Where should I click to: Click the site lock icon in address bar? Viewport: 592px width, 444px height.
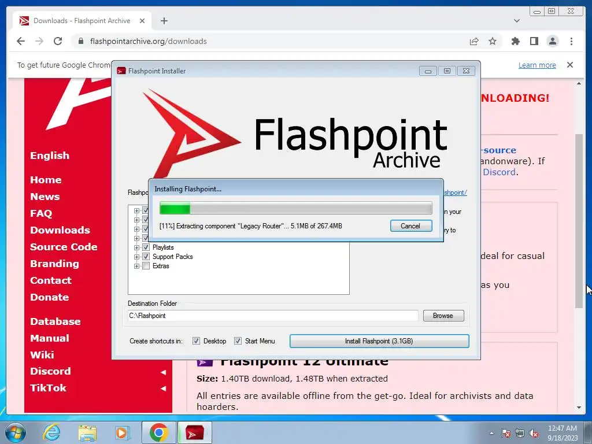80,41
